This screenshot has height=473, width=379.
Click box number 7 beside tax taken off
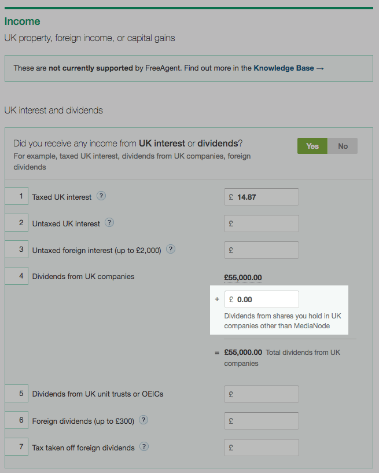[x=17, y=447]
